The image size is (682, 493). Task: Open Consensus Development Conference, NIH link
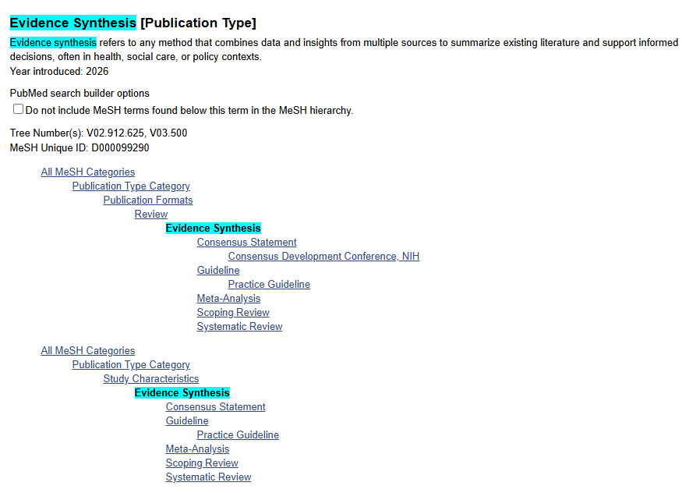(323, 257)
